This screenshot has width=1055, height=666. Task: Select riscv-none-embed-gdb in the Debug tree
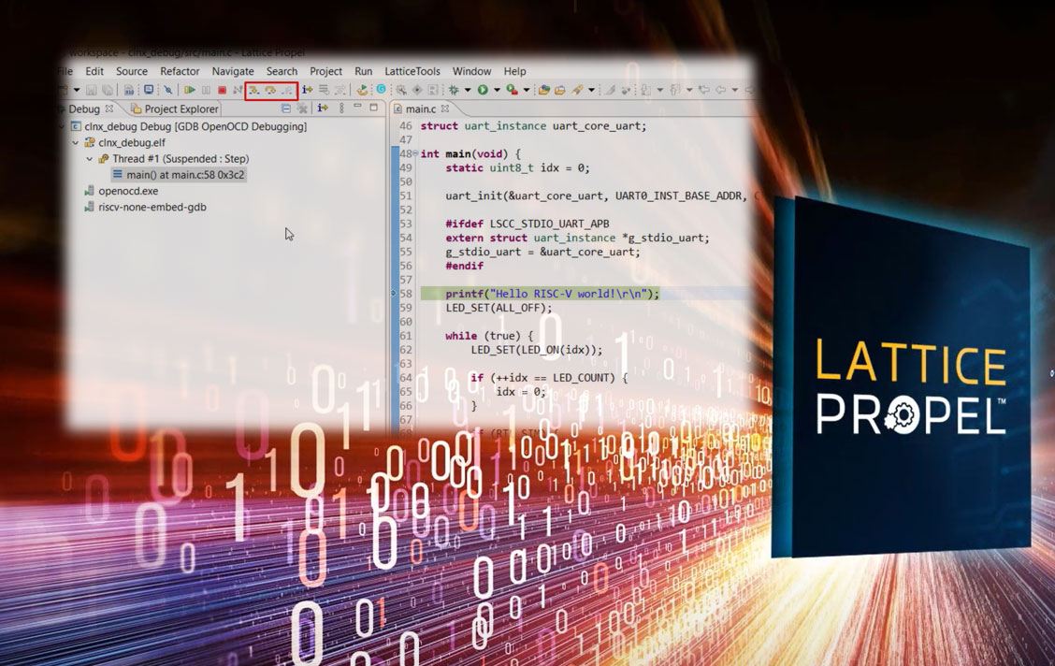tap(145, 208)
